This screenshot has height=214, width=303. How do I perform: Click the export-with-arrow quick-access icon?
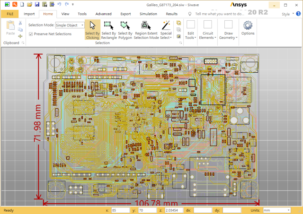click(52, 4)
